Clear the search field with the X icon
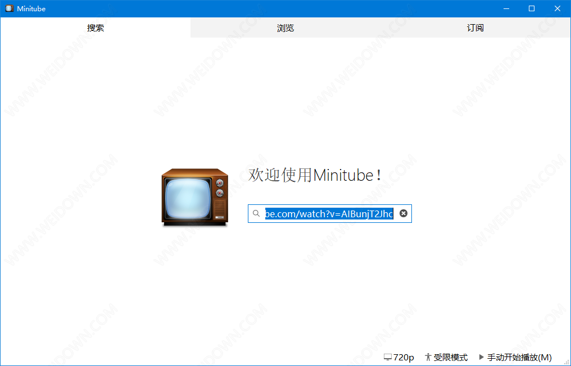The width and height of the screenshot is (571, 366). point(404,213)
